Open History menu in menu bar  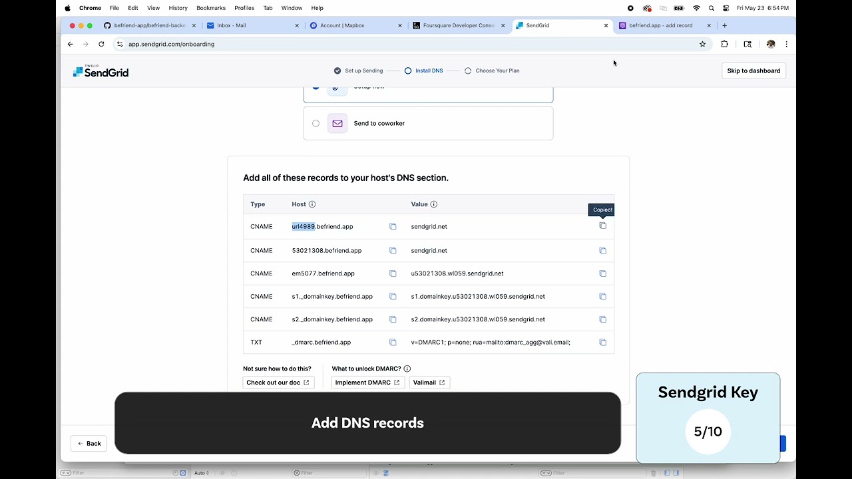click(178, 8)
